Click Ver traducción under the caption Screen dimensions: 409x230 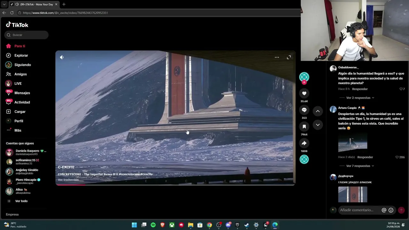click(x=68, y=180)
